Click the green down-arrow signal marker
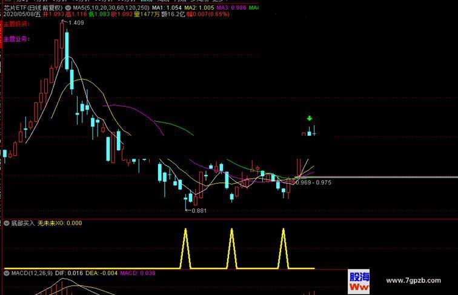Viewport: 458px width, 295px height. 310,118
